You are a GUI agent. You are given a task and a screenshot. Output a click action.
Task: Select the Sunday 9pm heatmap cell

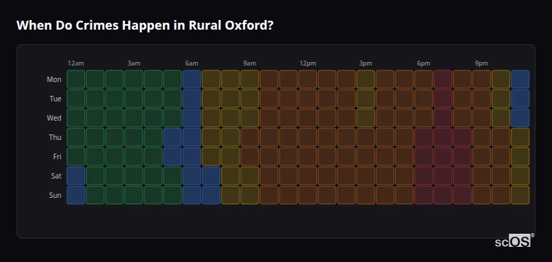click(x=482, y=195)
